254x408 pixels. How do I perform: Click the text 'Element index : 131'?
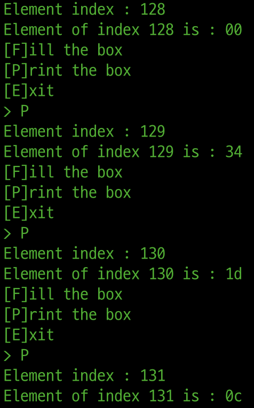(x=84, y=375)
